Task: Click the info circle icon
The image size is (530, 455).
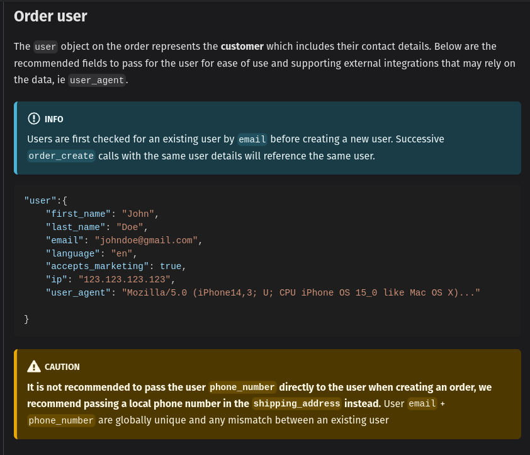Action: coord(34,119)
